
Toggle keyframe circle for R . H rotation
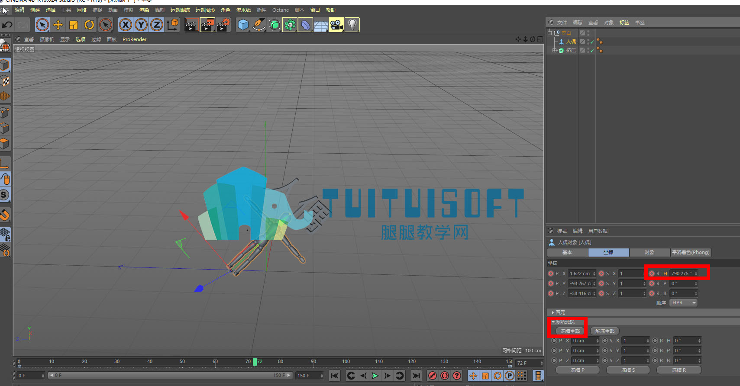652,273
